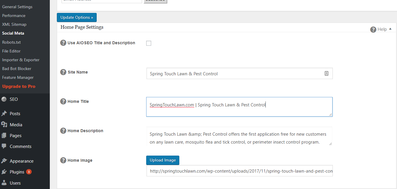Open the Home Title help question icon
Screen dimensions: 397x189
(x=63, y=101)
